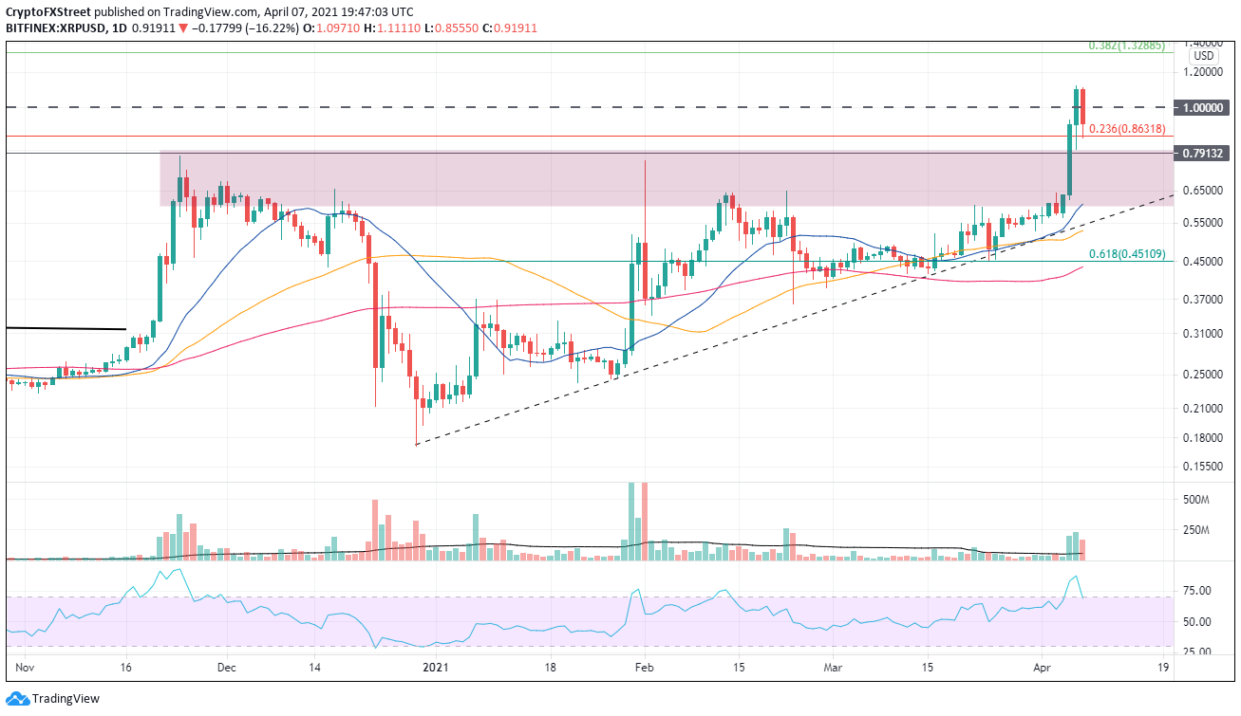Click the 500M volume axis label

click(x=1195, y=500)
